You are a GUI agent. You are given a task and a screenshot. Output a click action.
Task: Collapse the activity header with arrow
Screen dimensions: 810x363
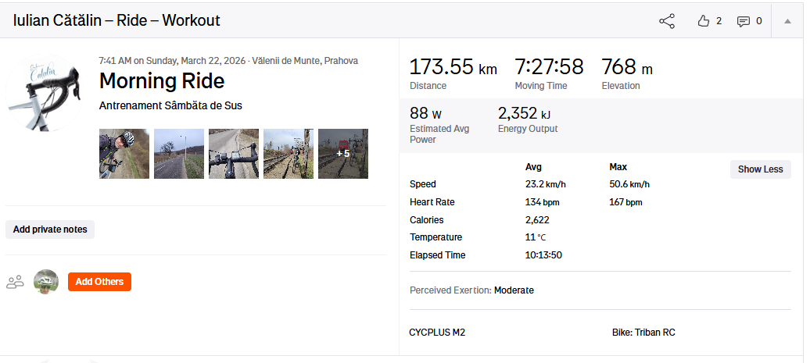[787, 21]
